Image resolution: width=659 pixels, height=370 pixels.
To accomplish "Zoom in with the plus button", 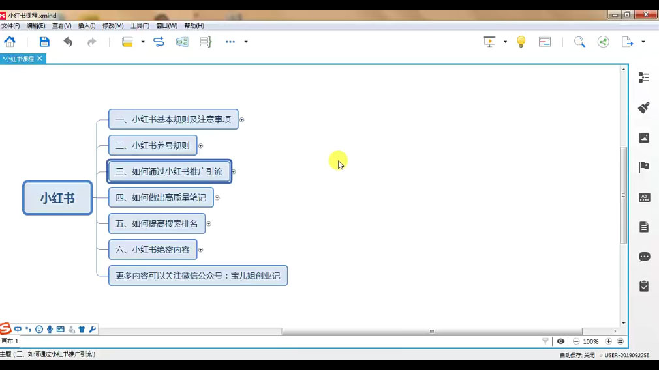I will pyautogui.click(x=609, y=341).
